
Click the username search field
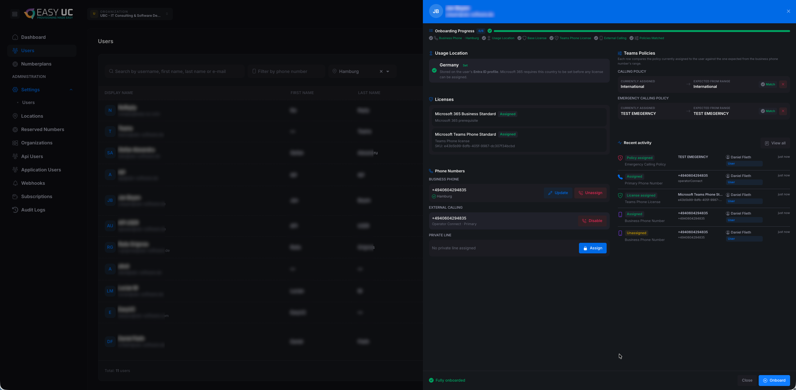(x=175, y=71)
